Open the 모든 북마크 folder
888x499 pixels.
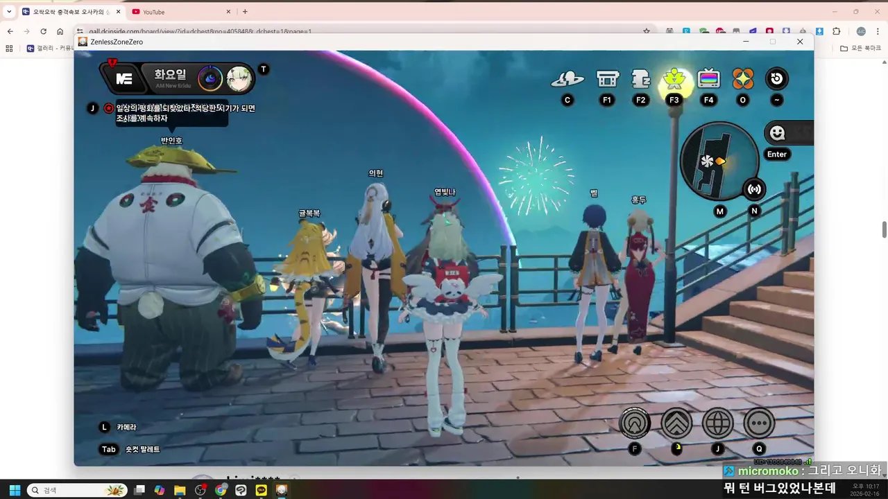[x=860, y=48]
